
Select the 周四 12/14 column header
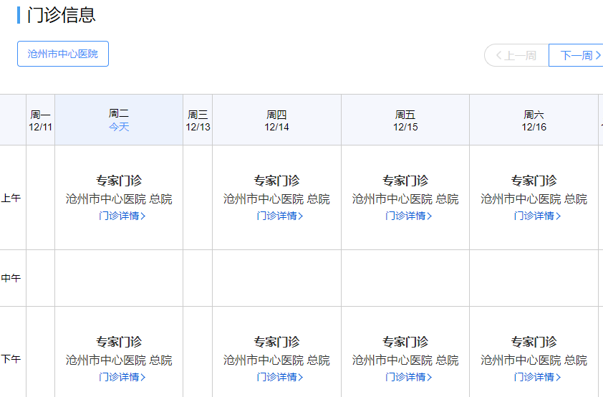pyautogui.click(x=276, y=120)
